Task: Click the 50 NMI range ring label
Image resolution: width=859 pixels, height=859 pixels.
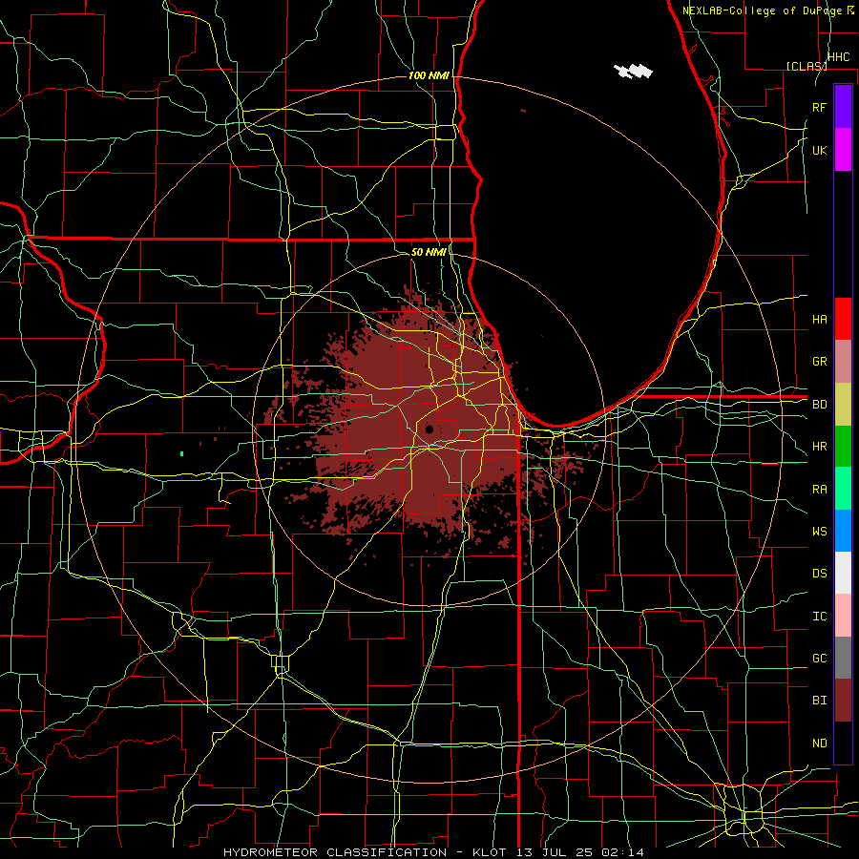Action: click(429, 252)
